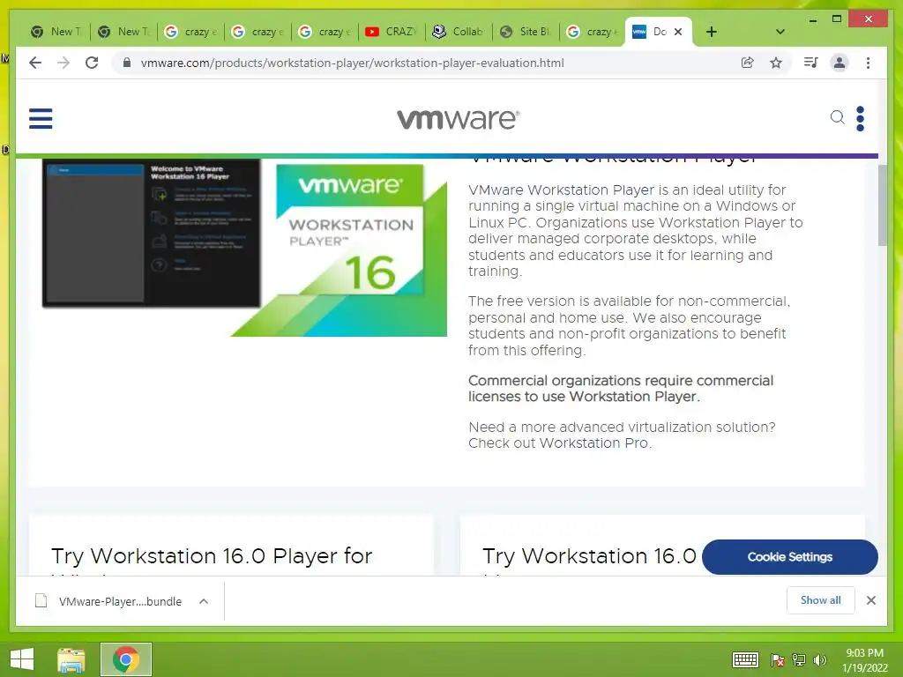Open the VMware hamburger menu
903x677 pixels.
pos(41,119)
